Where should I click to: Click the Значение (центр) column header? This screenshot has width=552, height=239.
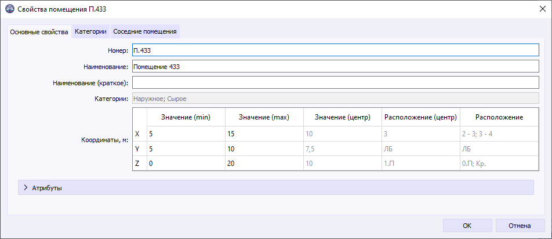click(x=342, y=117)
